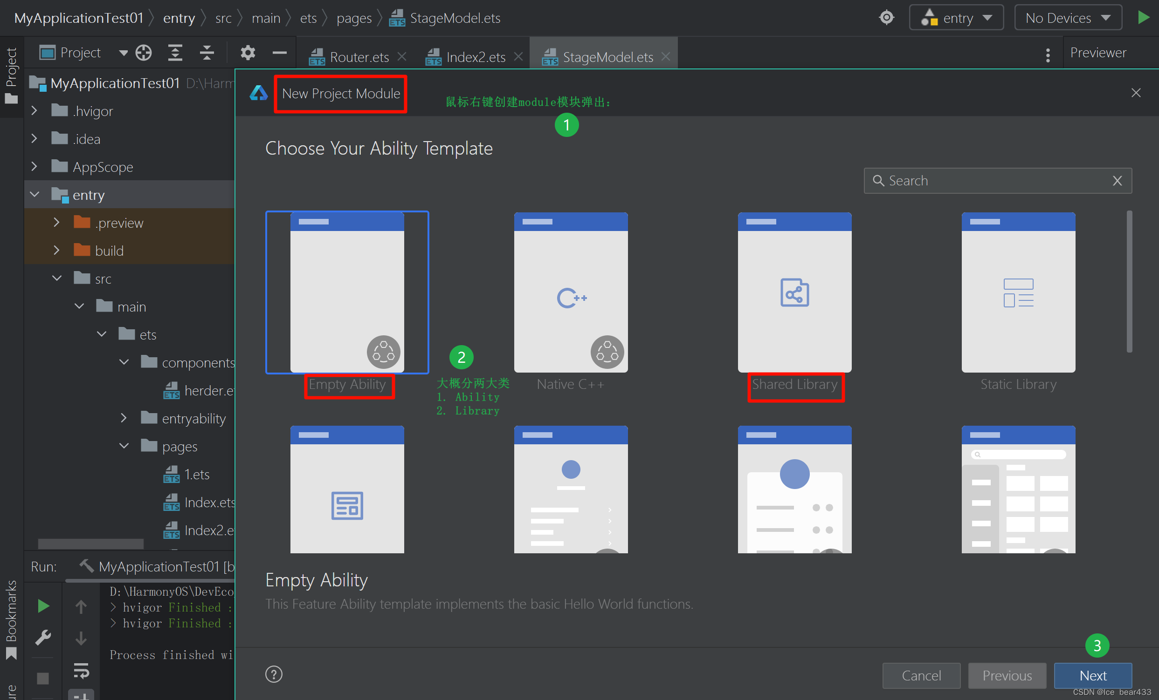
Task: Switch to Index2.ets tab
Action: 475,57
